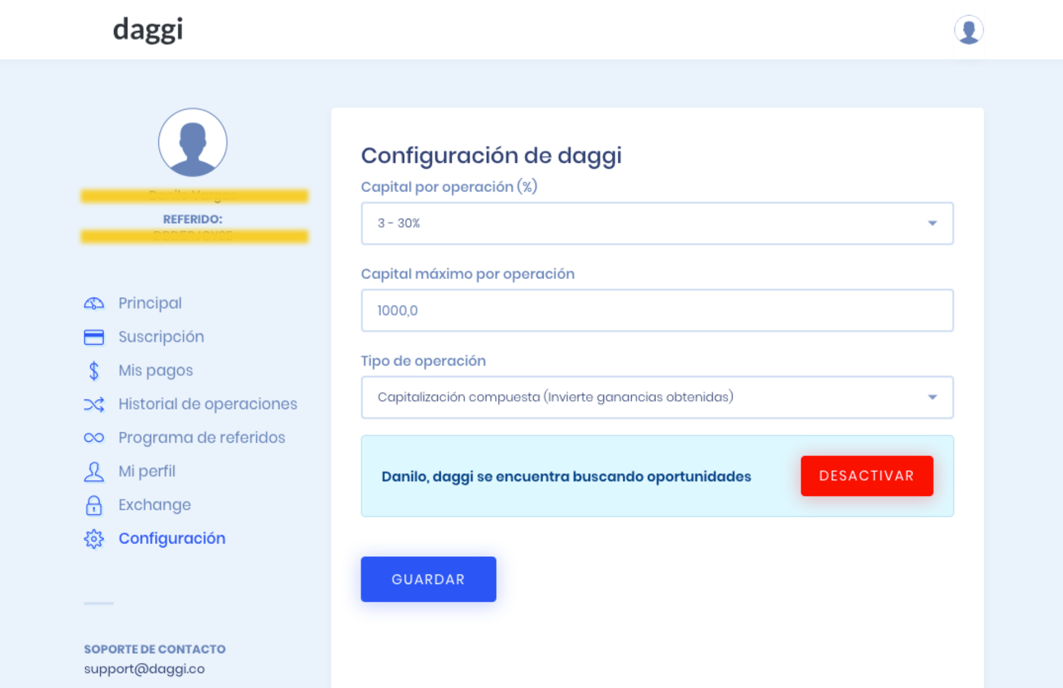
Task: Click the person icon beside Mi perfil
Action: coord(94,472)
